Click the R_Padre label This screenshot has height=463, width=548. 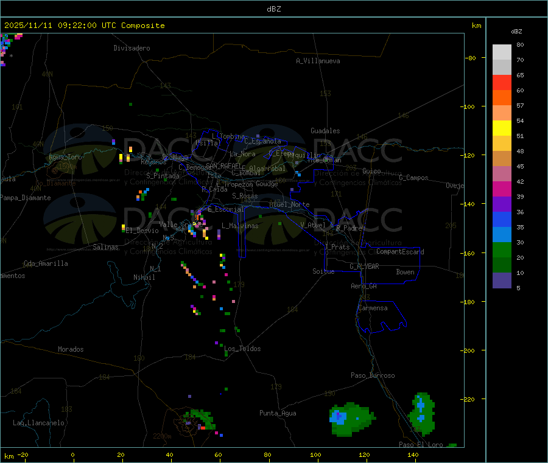point(349,228)
